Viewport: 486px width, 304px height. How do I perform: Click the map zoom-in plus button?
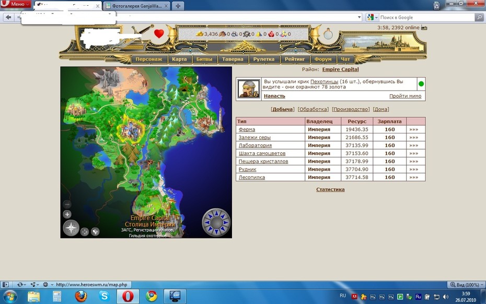67,214
